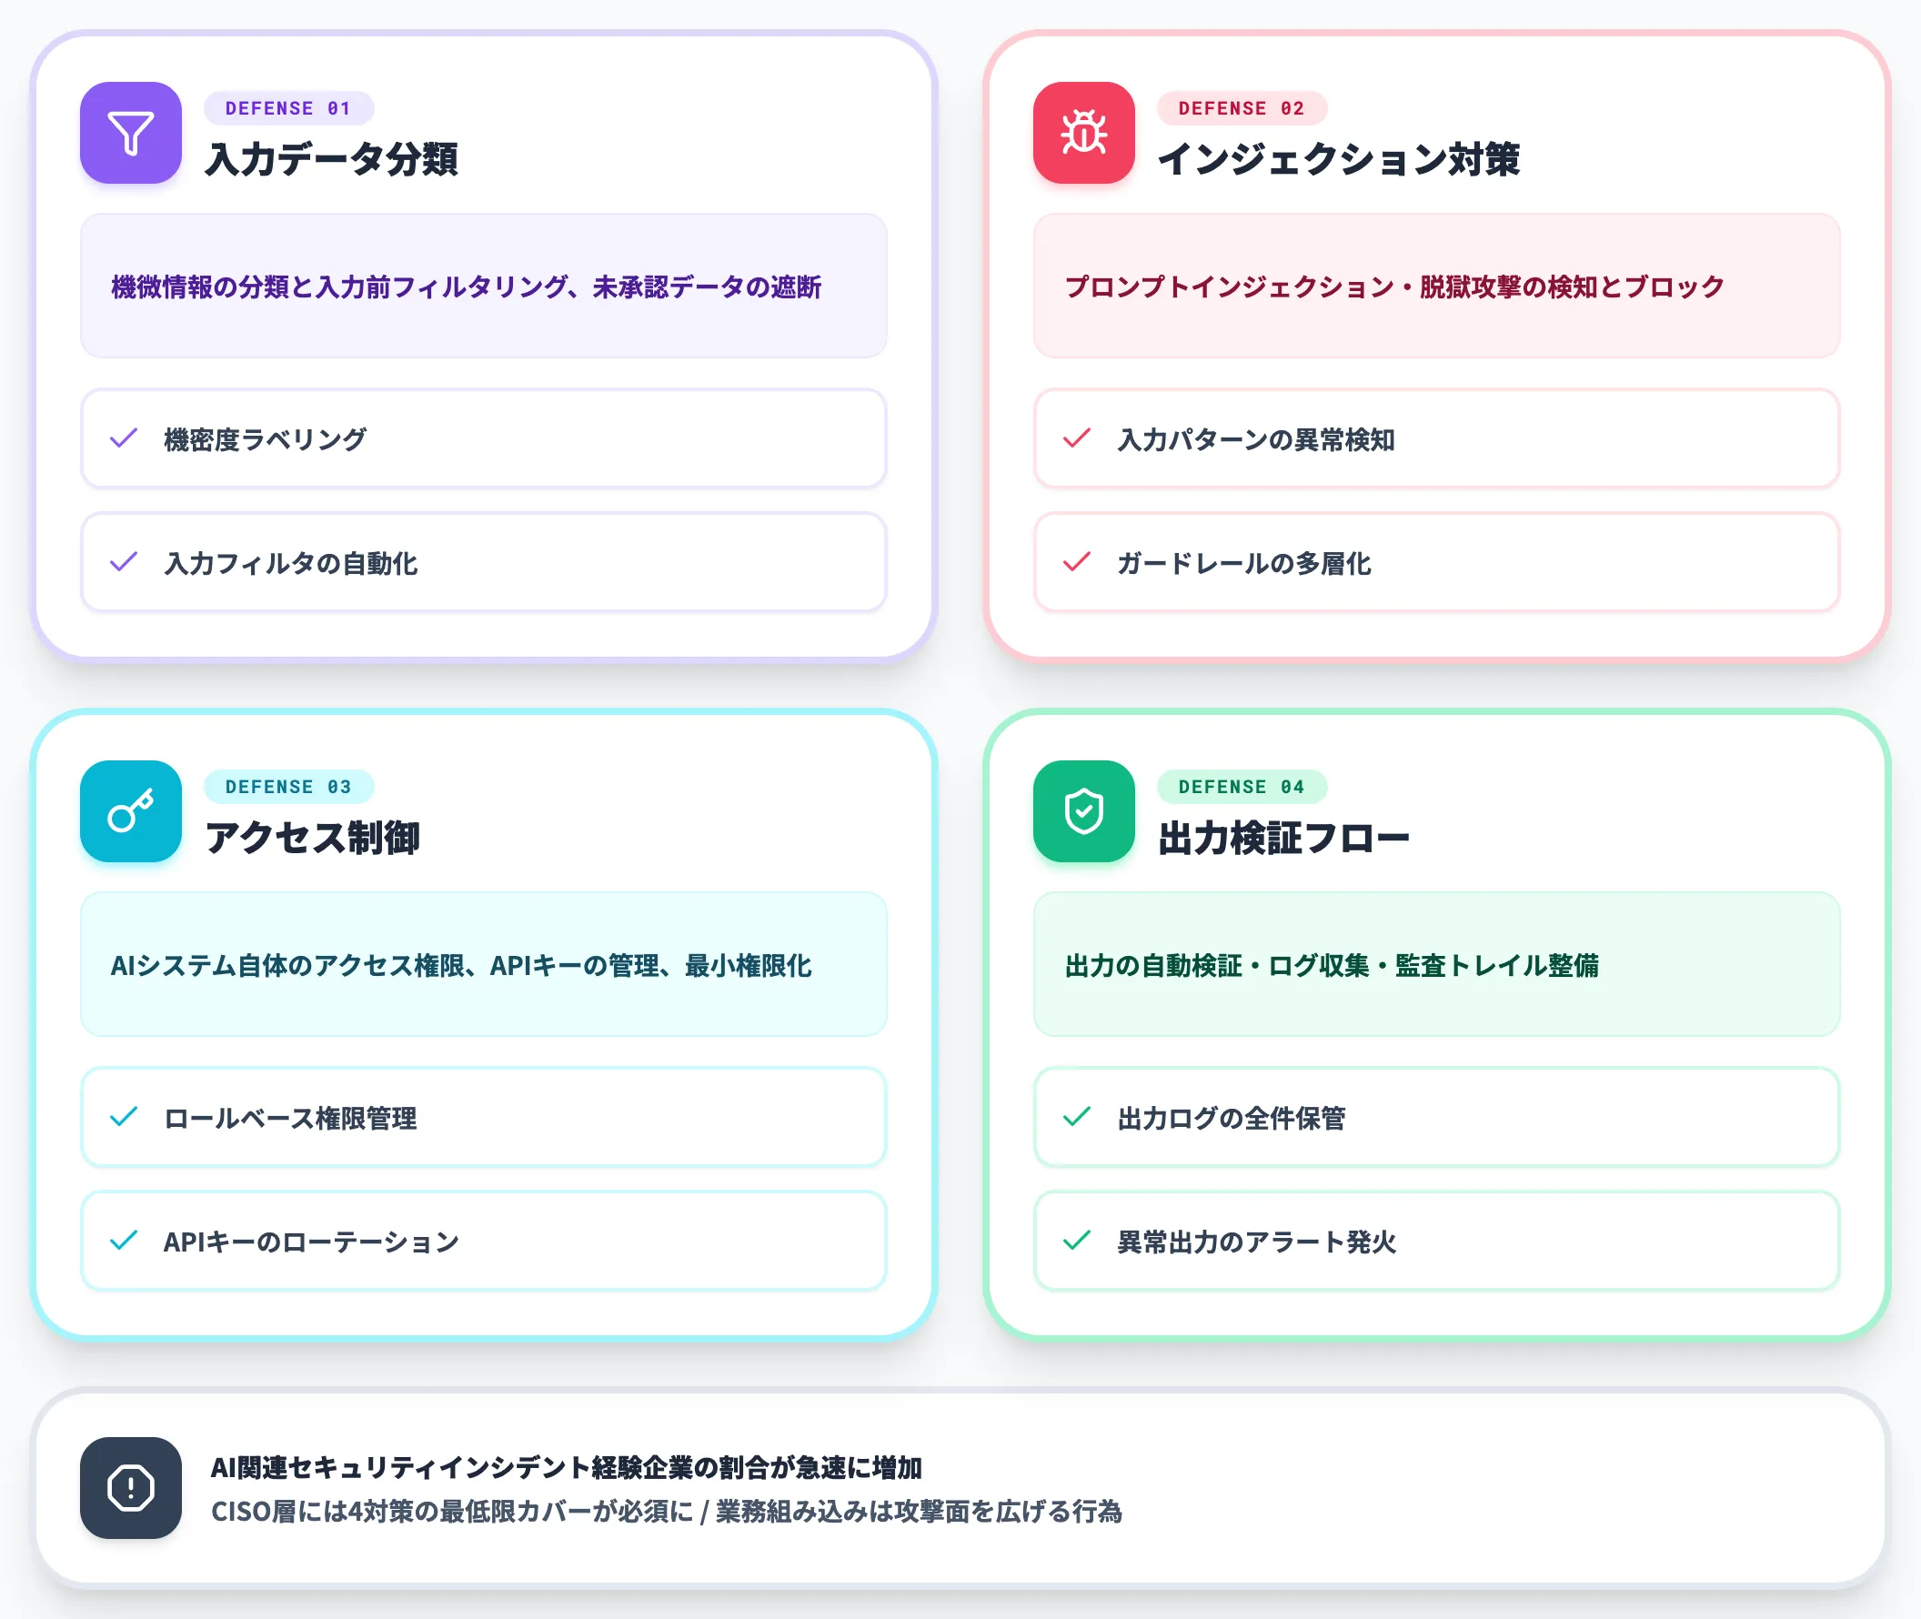Click the 入力フィルタの自動化 text
Viewport: 1921px width, 1619px height.
(x=291, y=563)
